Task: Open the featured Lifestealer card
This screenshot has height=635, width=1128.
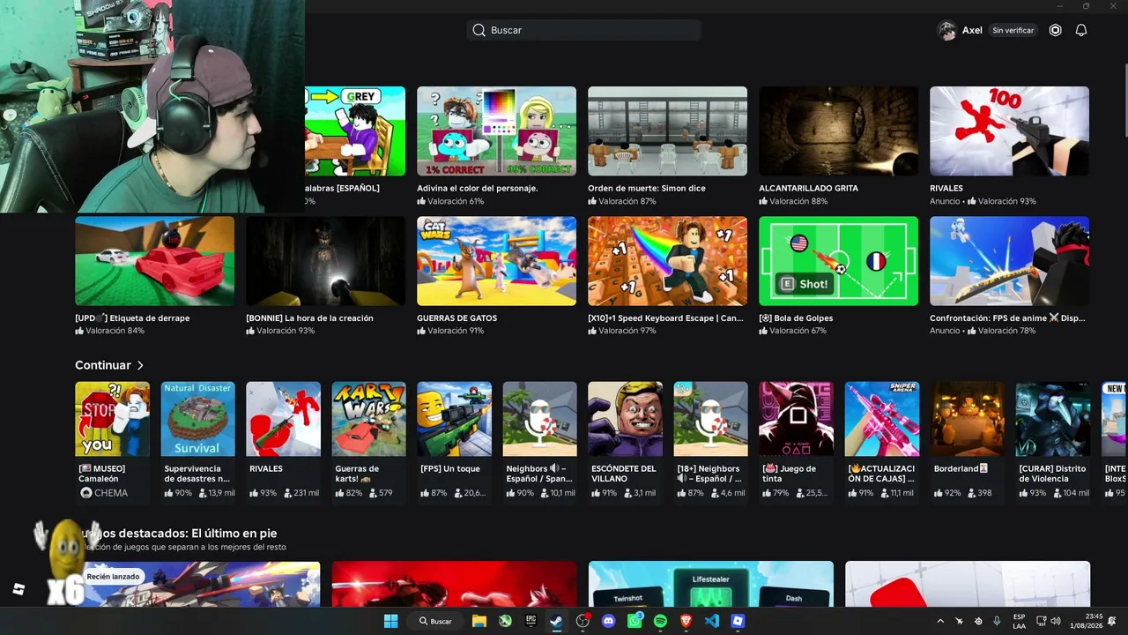Action: (710, 584)
